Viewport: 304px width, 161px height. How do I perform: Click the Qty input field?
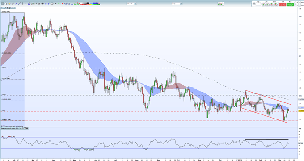coord(258,4)
